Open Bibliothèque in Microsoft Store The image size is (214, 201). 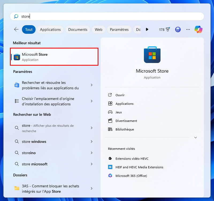point(125,129)
